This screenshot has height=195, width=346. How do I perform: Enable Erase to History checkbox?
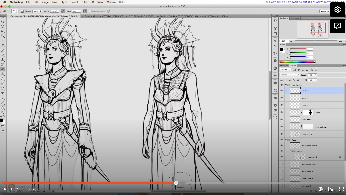coord(90,11)
